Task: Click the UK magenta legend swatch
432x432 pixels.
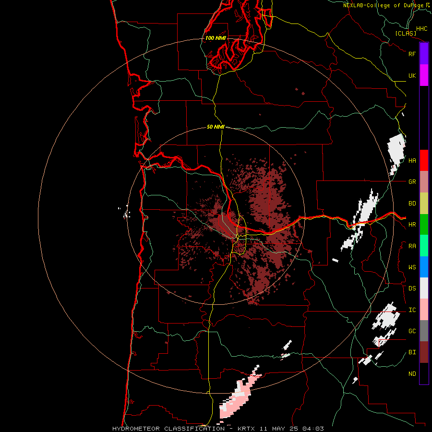Action: coord(424,75)
